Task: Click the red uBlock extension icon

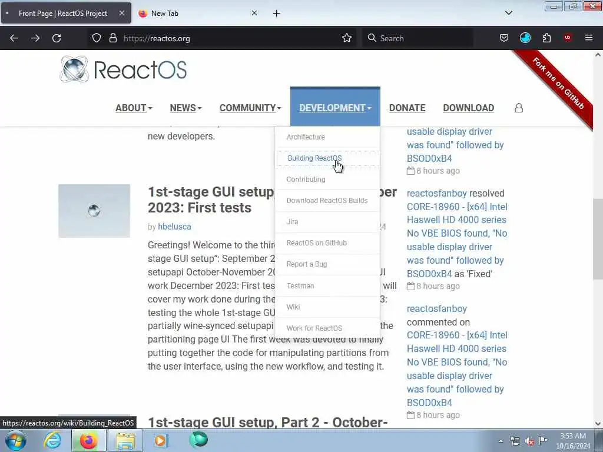Action: point(568,38)
